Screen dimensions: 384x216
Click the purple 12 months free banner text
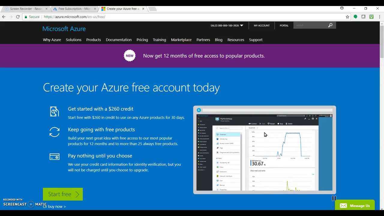(204, 56)
